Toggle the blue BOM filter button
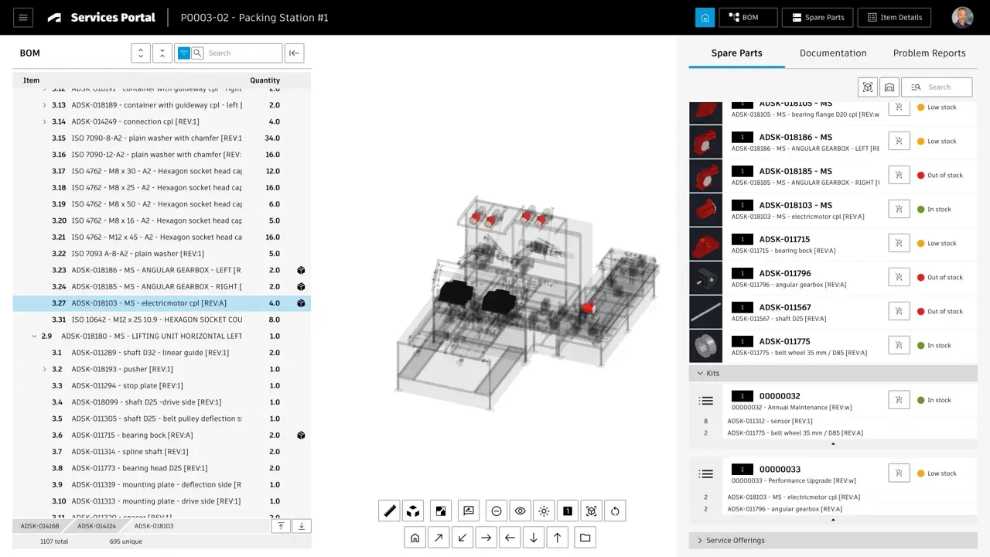Image resolution: width=990 pixels, height=557 pixels. click(x=183, y=53)
